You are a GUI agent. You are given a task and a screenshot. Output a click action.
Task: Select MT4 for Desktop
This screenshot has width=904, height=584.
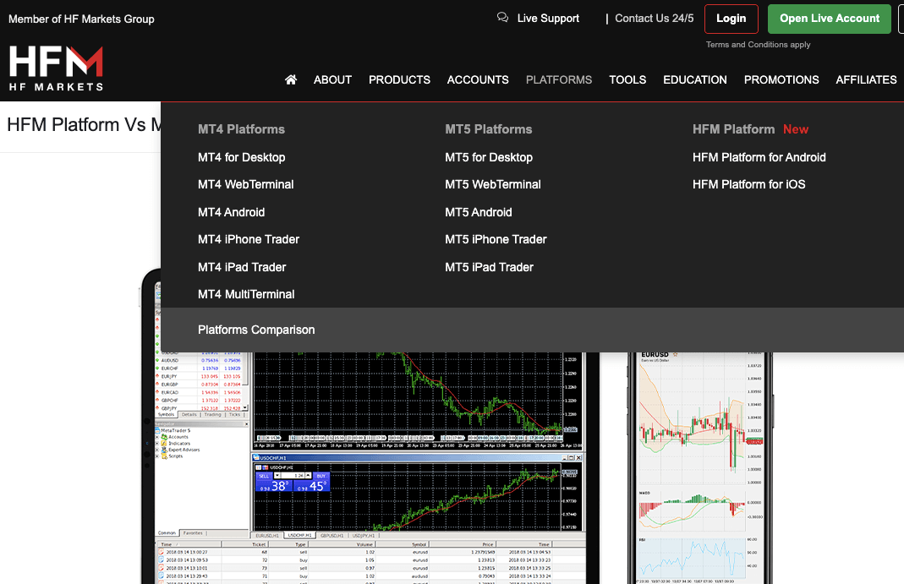pyautogui.click(x=242, y=157)
